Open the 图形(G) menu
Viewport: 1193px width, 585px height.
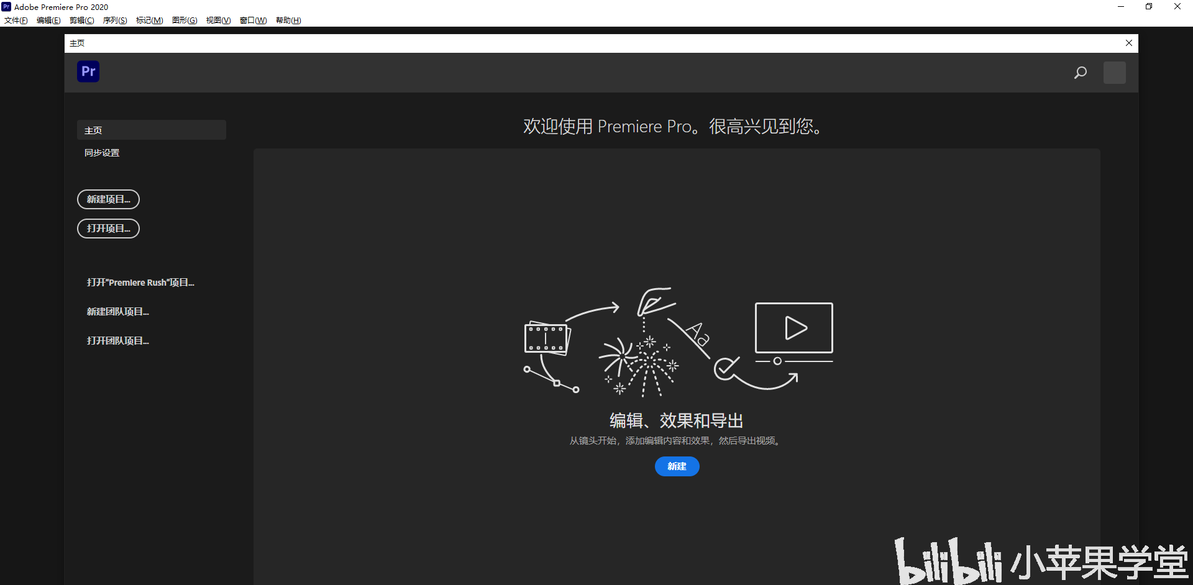pyautogui.click(x=185, y=20)
